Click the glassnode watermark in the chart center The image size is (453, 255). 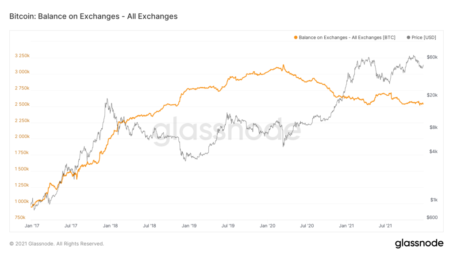(224, 131)
